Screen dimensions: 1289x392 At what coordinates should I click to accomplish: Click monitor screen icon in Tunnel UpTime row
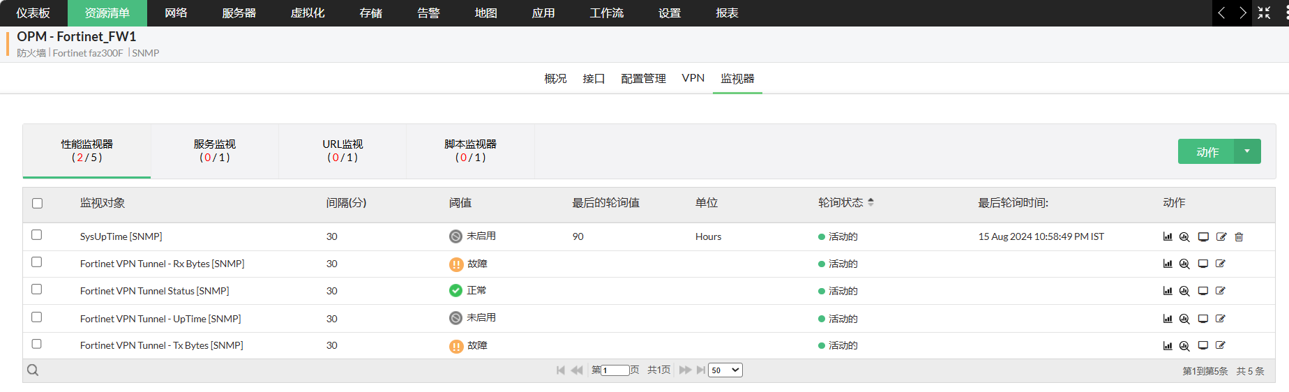(x=1203, y=319)
